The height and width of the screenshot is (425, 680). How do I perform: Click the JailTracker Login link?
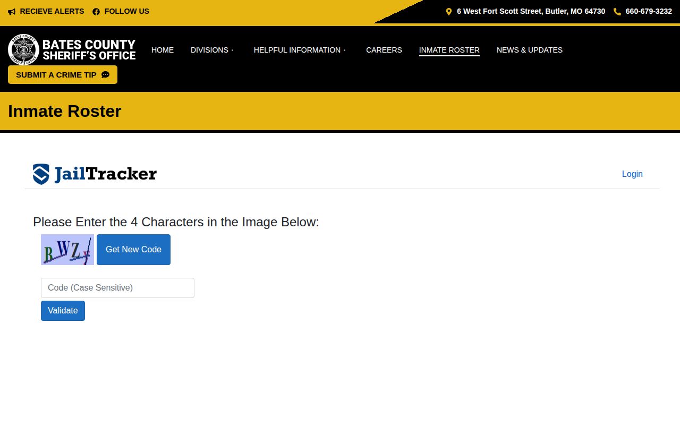coord(632,174)
